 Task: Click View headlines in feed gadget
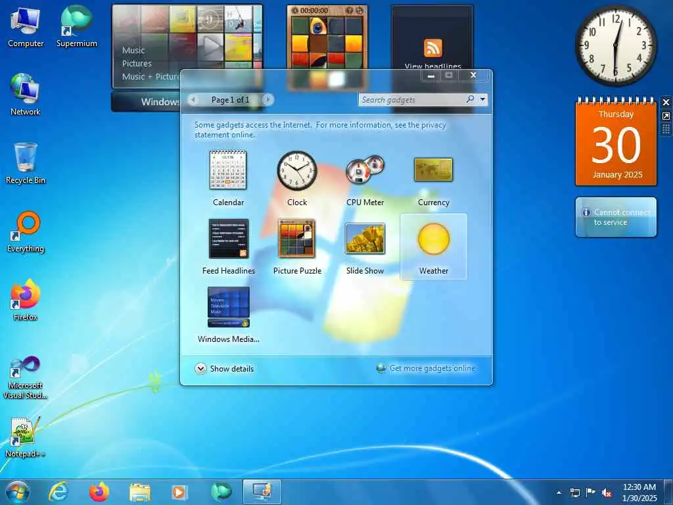click(432, 66)
